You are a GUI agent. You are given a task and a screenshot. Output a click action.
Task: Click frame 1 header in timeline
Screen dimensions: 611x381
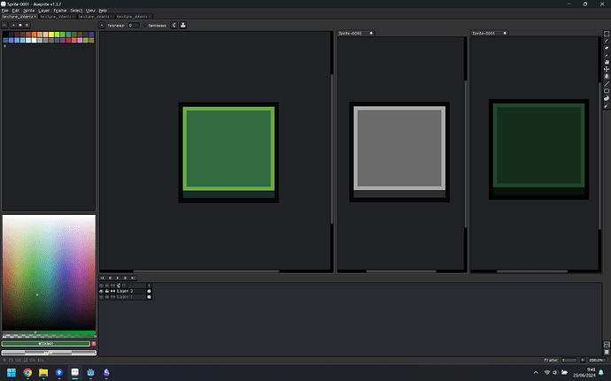(x=149, y=286)
